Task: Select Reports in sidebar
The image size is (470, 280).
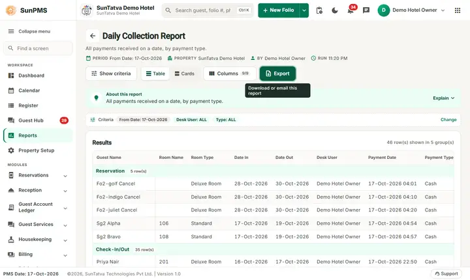Action: 38,135
